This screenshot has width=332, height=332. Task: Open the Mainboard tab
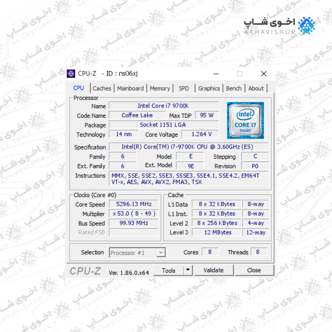(x=130, y=88)
